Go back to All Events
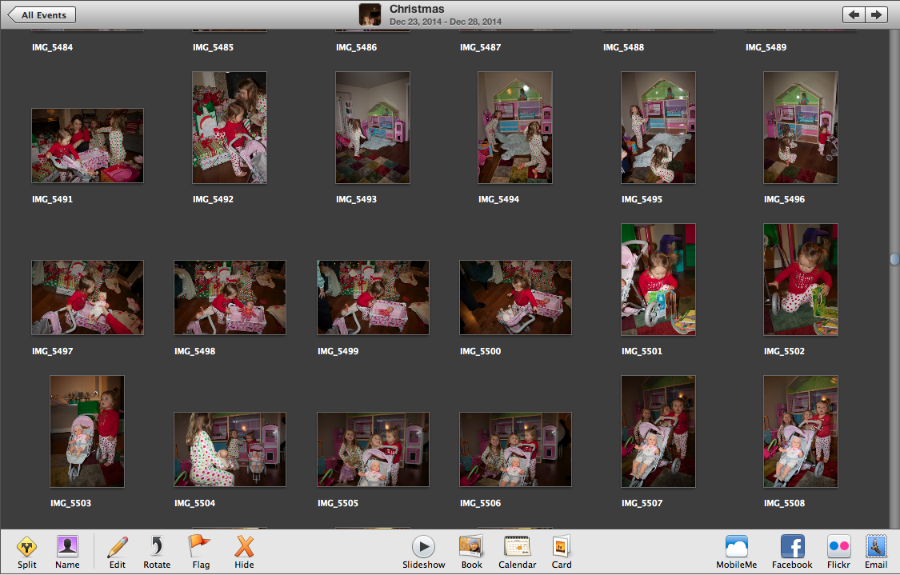 point(42,15)
